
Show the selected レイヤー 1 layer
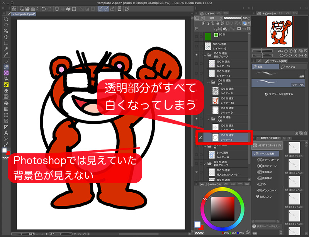click(x=197, y=137)
